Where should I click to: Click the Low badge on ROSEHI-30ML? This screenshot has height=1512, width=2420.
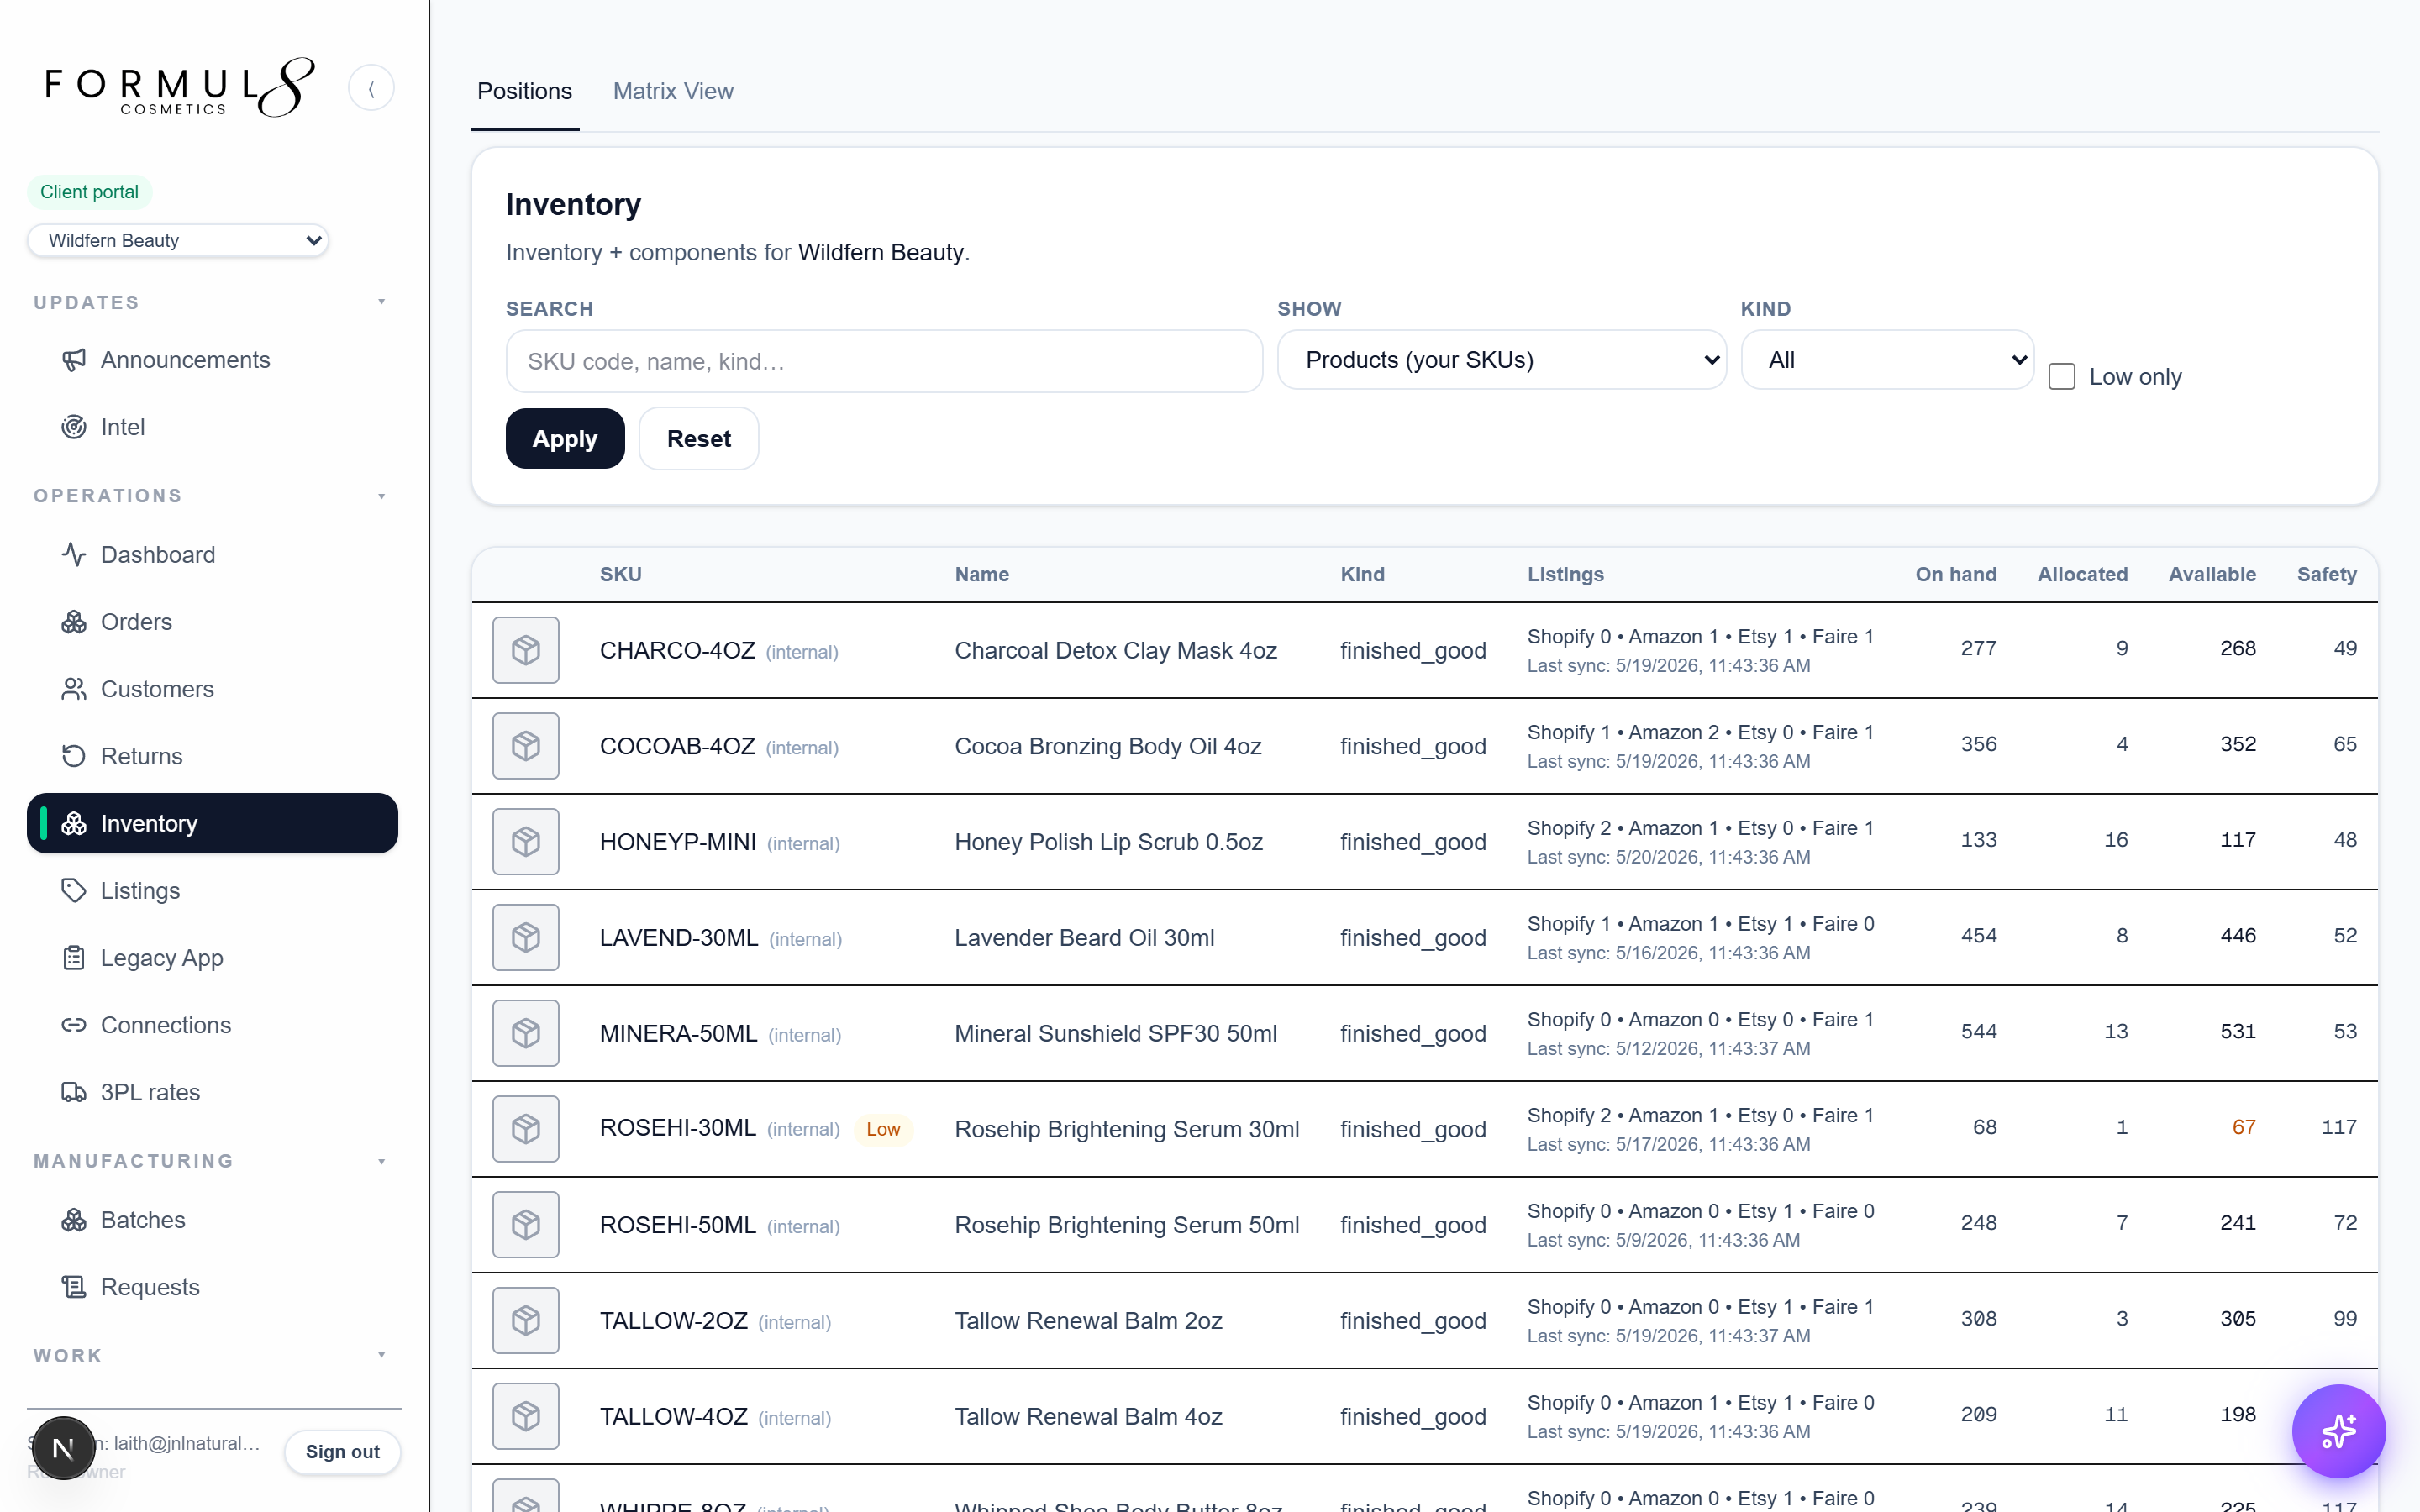883,1129
